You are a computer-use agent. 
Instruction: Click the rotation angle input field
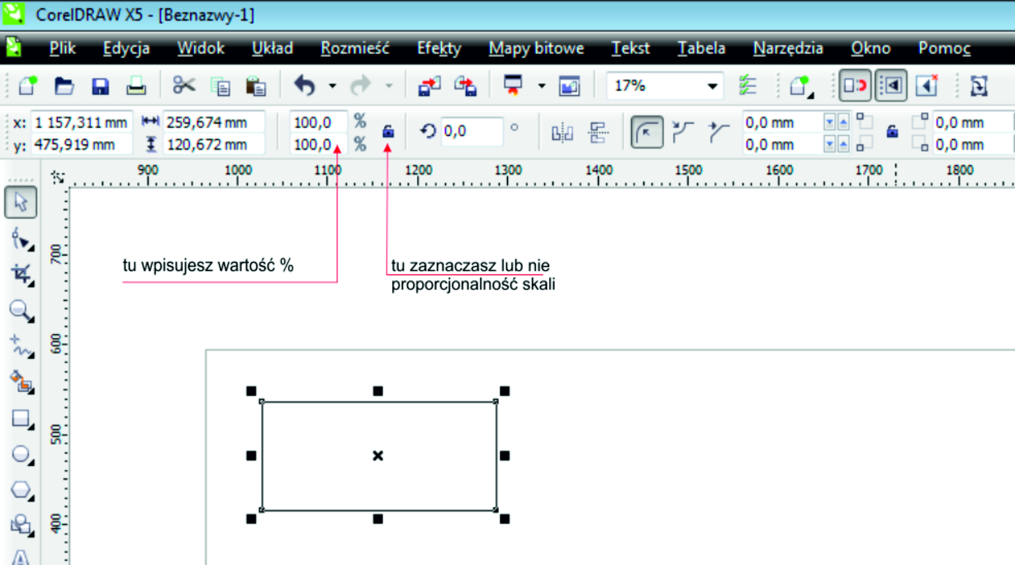[470, 131]
